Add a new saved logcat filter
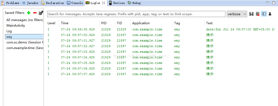The image size is (278, 106). tap(28, 13)
